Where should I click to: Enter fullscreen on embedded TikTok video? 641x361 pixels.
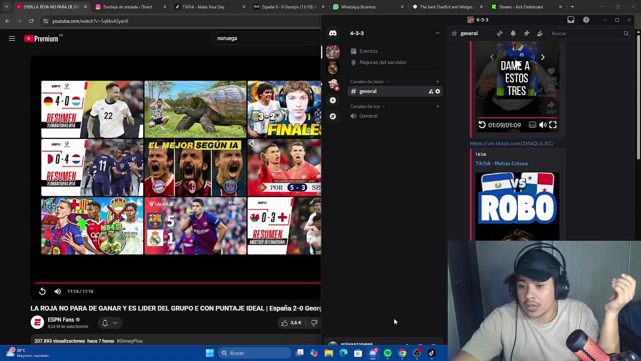tap(553, 125)
